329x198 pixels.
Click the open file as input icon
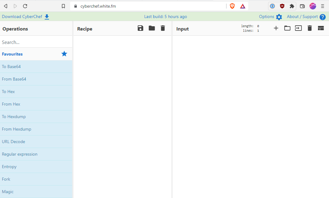pyautogui.click(x=298, y=28)
